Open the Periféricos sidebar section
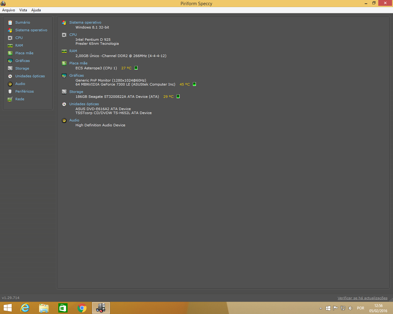 coord(25,91)
